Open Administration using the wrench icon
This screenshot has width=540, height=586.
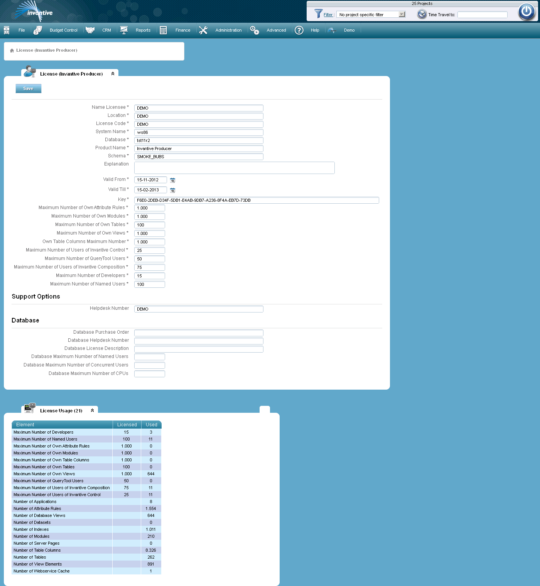(203, 30)
